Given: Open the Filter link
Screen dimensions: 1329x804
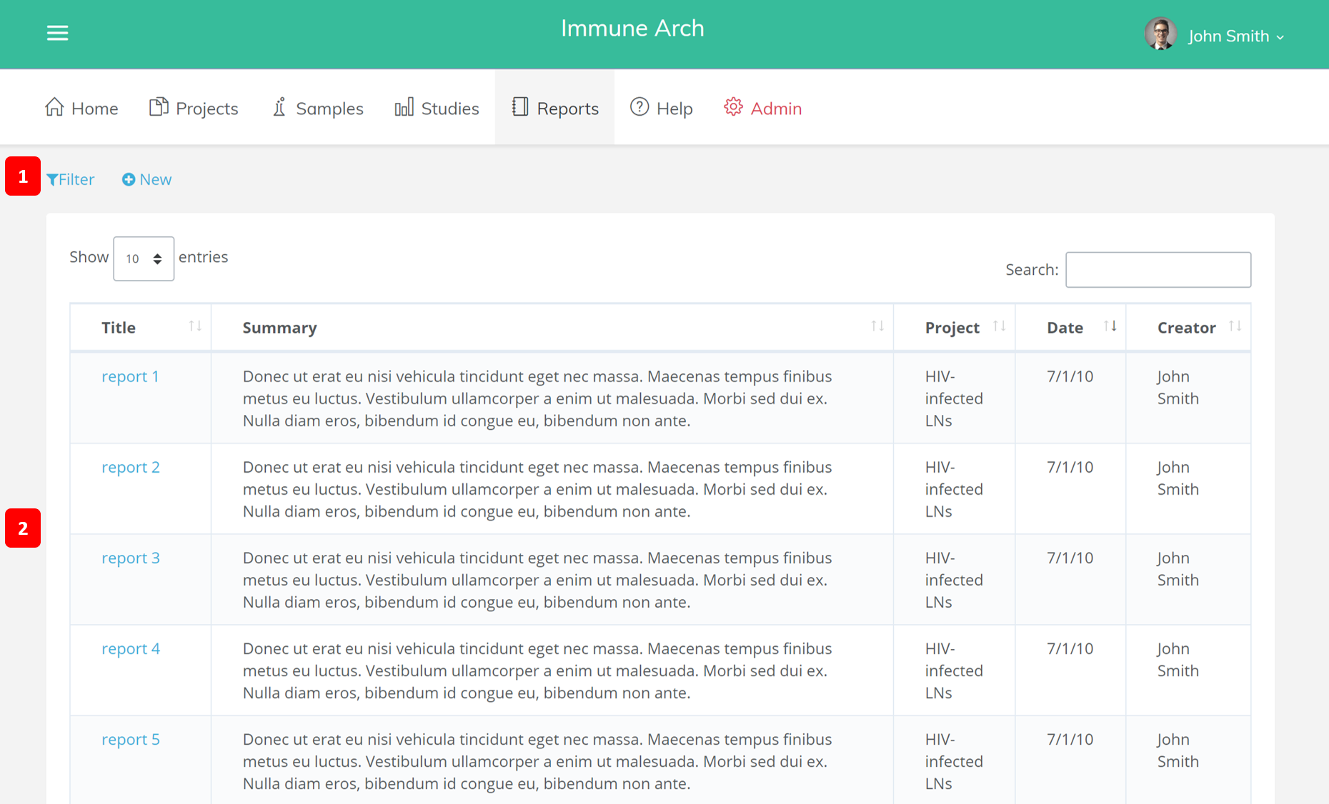Looking at the screenshot, I should (71, 179).
